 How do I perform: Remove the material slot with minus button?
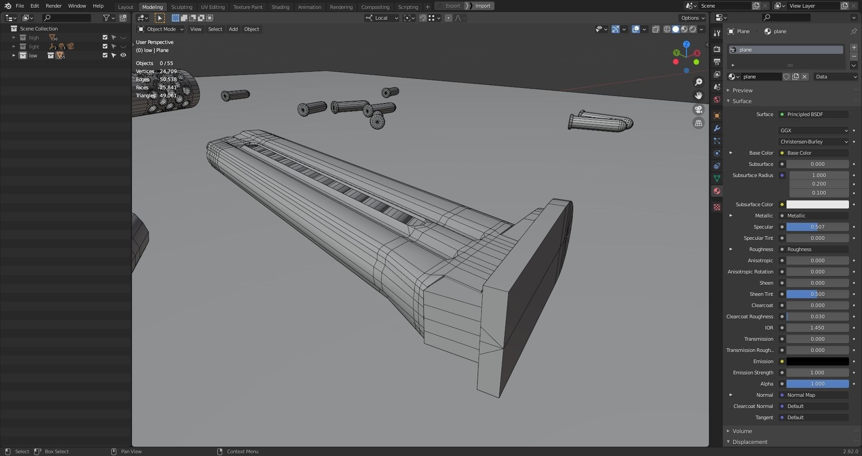coord(854,56)
